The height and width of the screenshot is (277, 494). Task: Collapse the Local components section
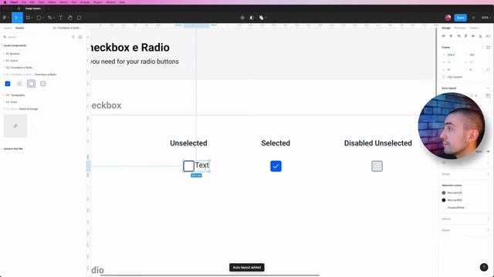15,45
